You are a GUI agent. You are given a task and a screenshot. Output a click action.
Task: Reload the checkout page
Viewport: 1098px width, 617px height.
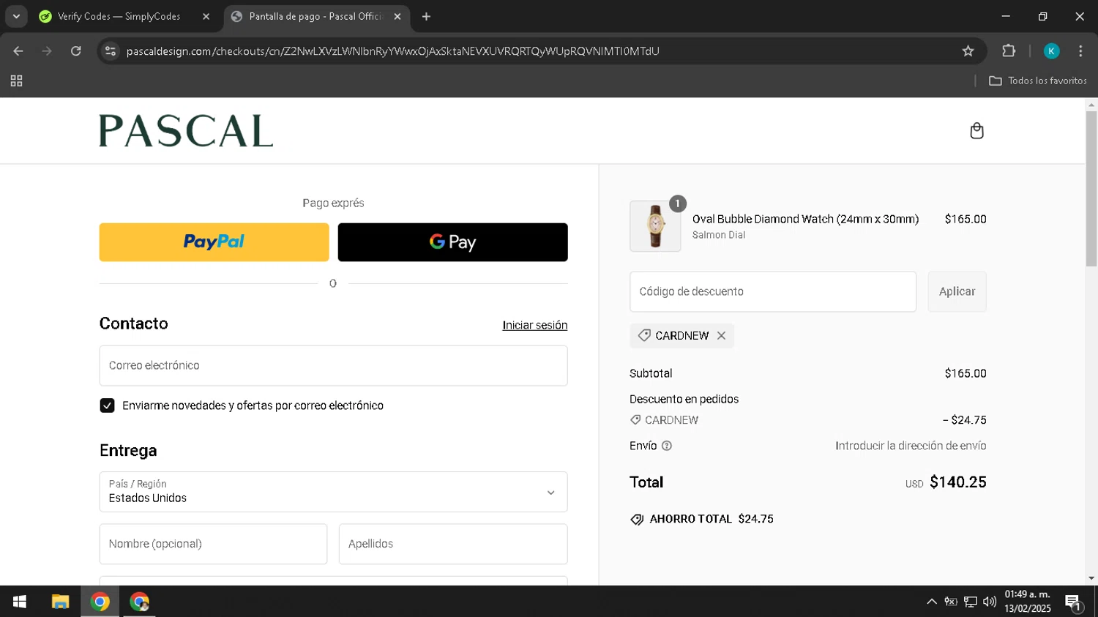coord(76,51)
